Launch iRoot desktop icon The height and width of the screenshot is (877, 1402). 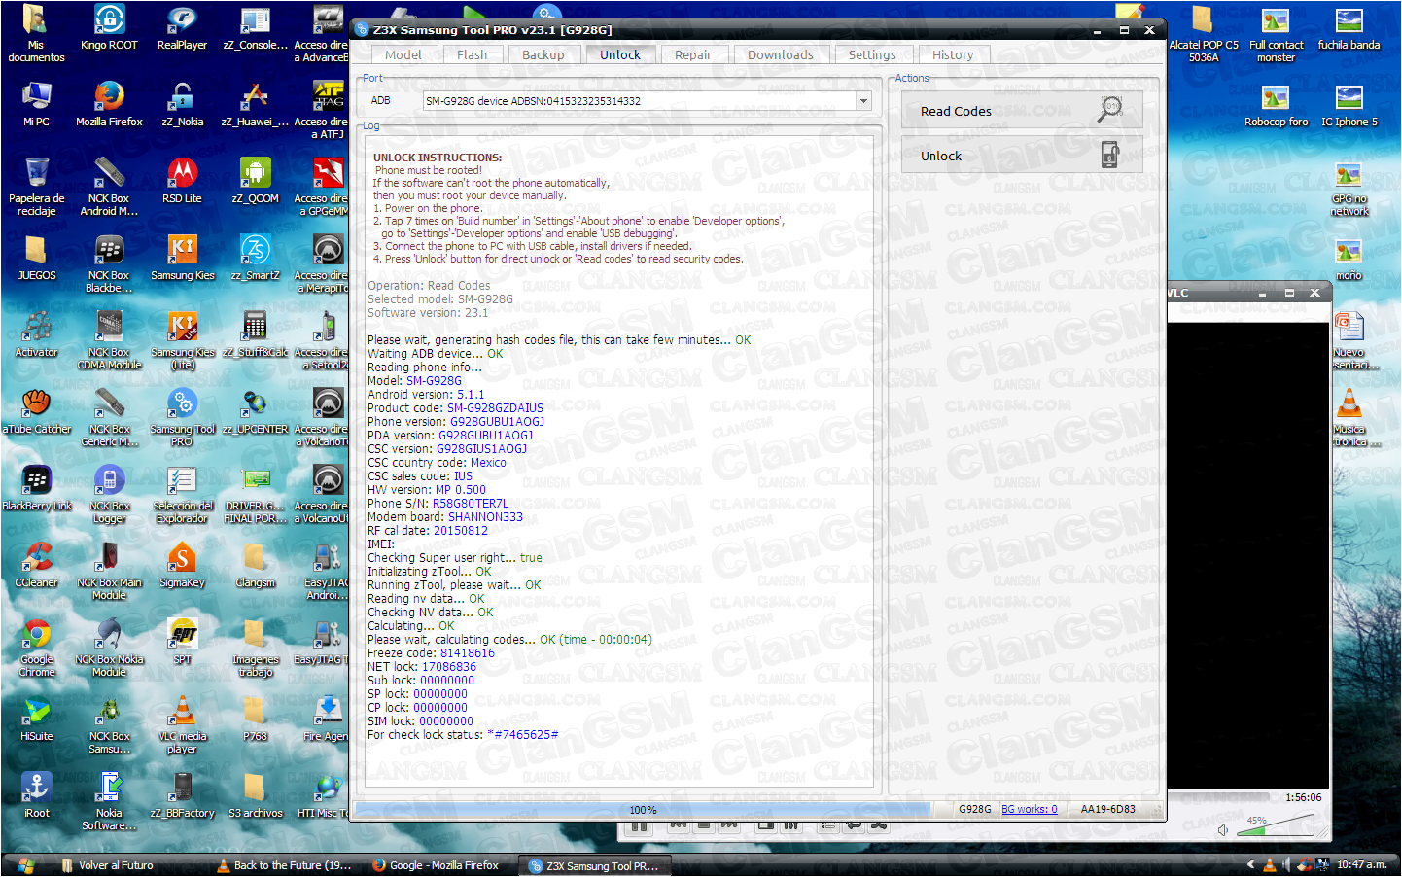point(36,795)
